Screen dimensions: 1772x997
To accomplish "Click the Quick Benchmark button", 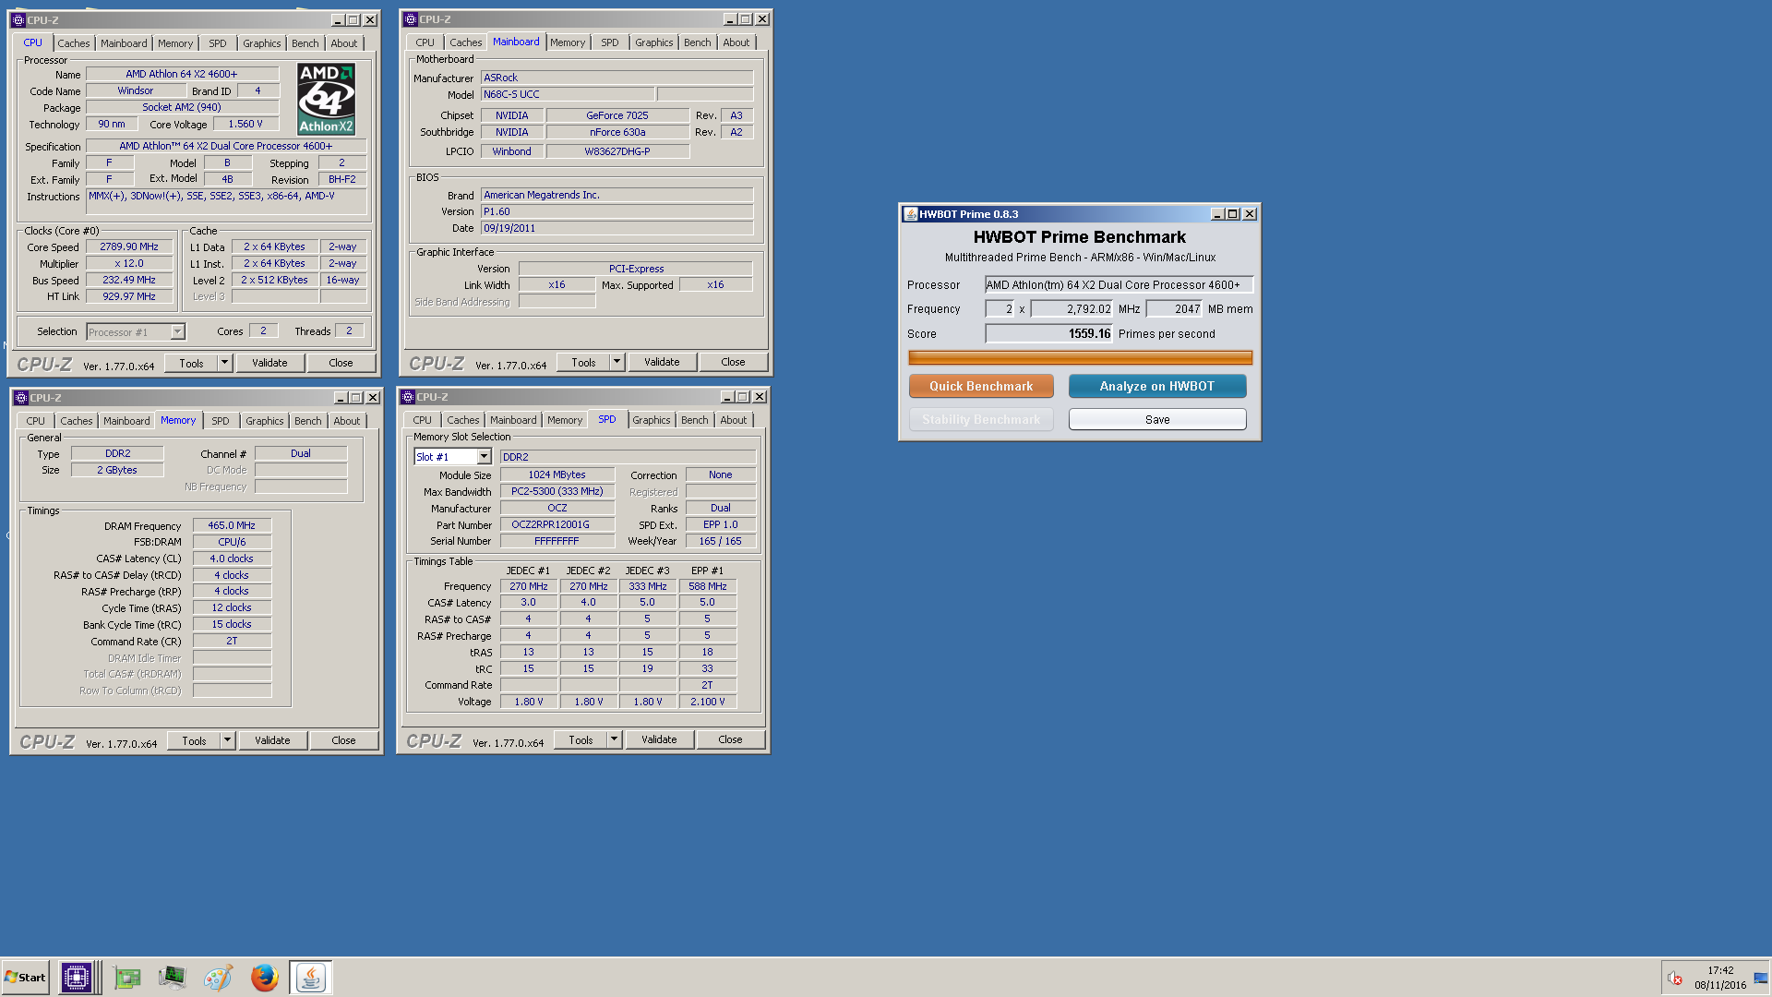I will (981, 386).
